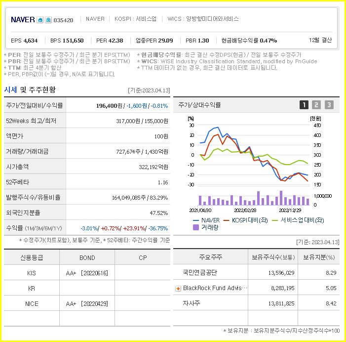Click the blue home icon next to NAVER
The width and height of the screenshot is (346, 342).
click(x=40, y=20)
